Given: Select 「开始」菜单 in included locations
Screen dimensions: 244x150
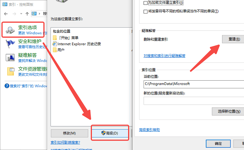Looking at the screenshot, I should tap(68, 38).
